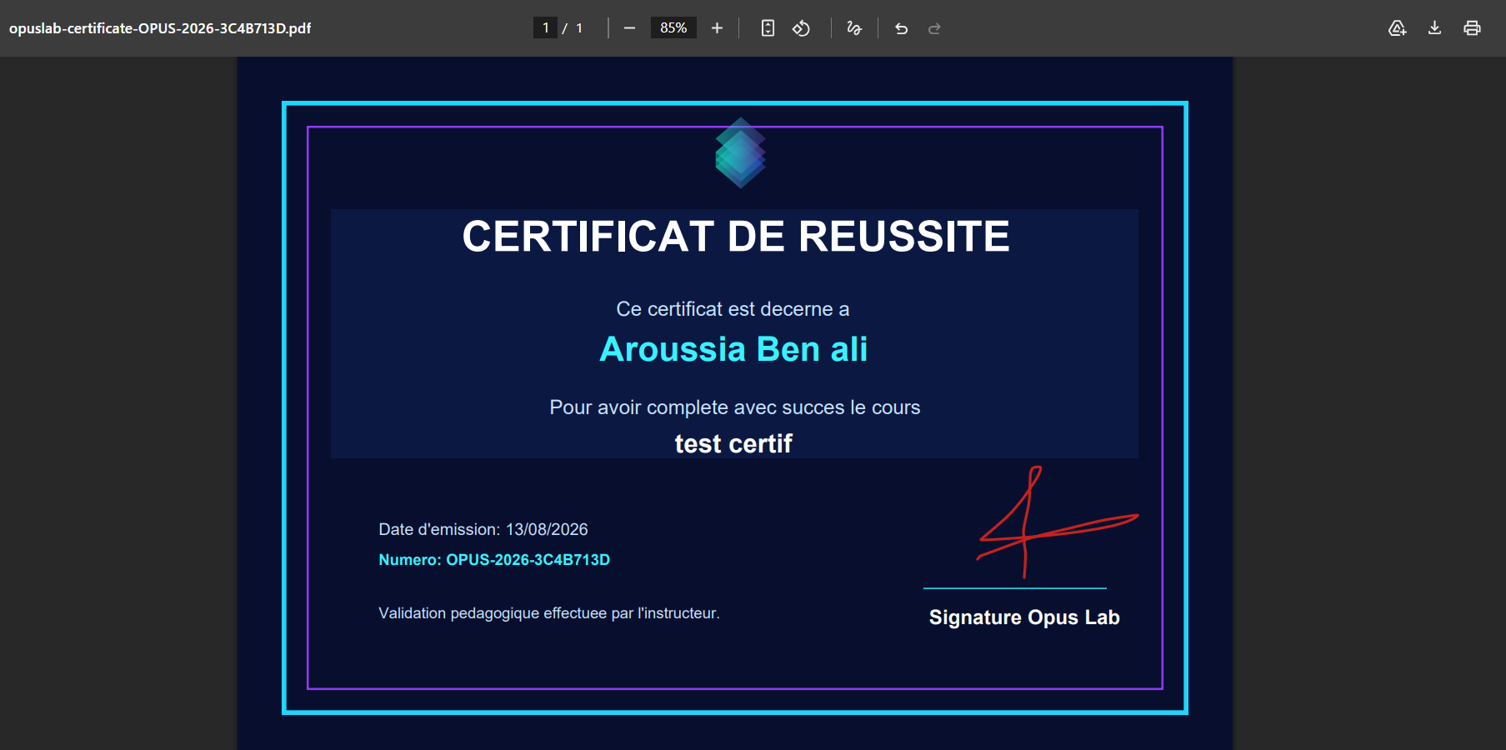Viewport: 1506px width, 750px height.
Task: Click the course name test certif
Action: [733, 443]
